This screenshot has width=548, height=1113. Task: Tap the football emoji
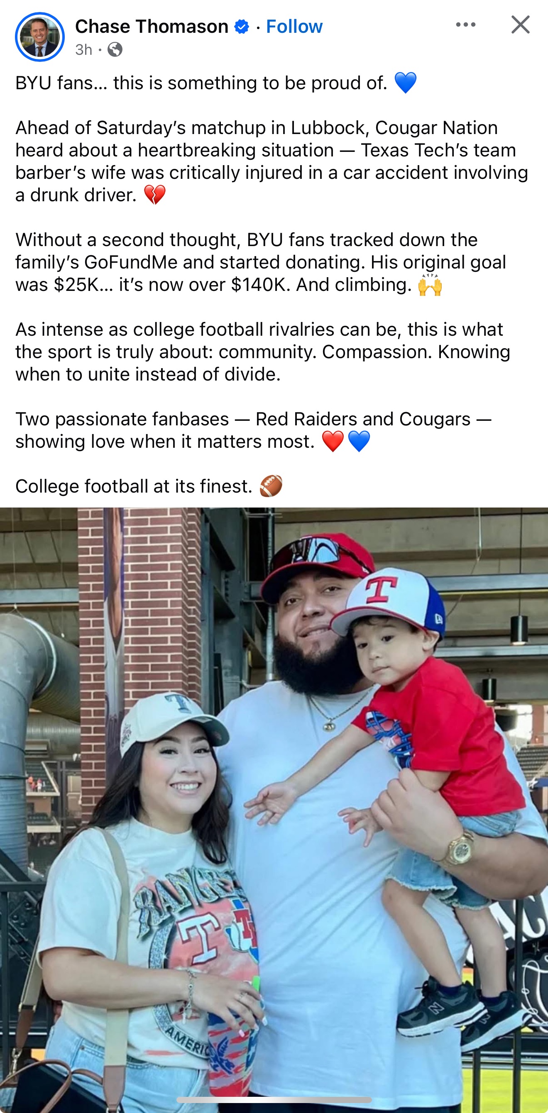[x=271, y=486]
